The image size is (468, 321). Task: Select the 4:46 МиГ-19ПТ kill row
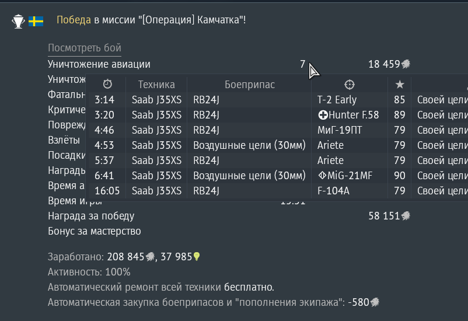278,130
